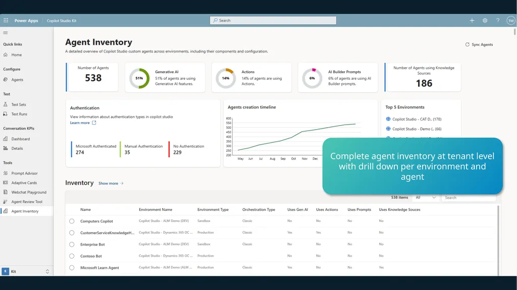Click the Uses Gen AI column header
Image resolution: width=517 pixels, height=290 pixels.
[x=297, y=210]
